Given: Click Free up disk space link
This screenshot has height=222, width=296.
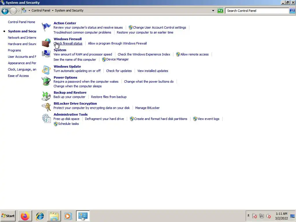Looking at the screenshot, I should pos(66,119).
